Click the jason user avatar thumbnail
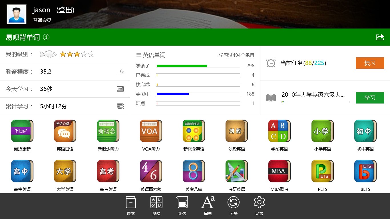 click(x=17, y=14)
